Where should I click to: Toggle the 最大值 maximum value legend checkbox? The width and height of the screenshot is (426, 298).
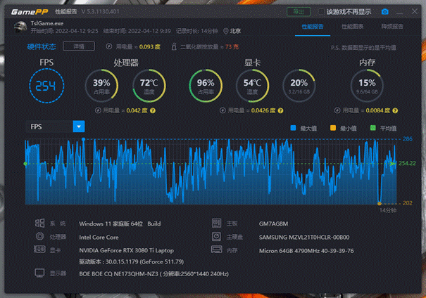(294, 128)
